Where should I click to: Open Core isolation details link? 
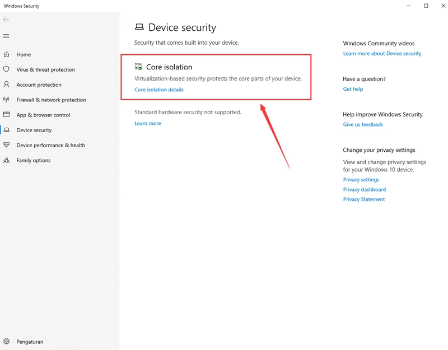coord(159,90)
